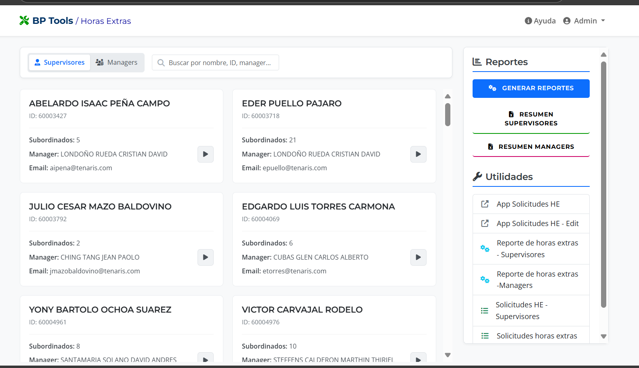This screenshot has width=639, height=368.
Task: Click up arrow of the sidebar scrollbar
Action: [x=603, y=55]
